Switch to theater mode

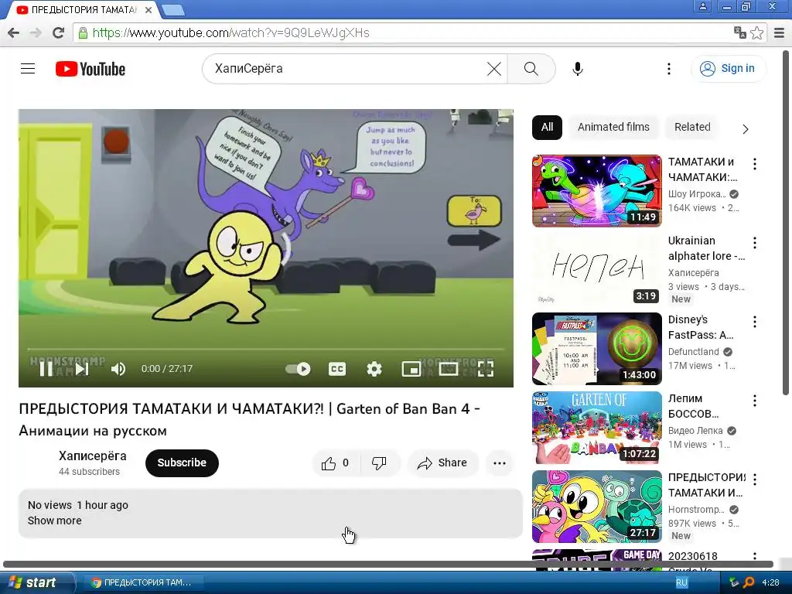coord(449,369)
